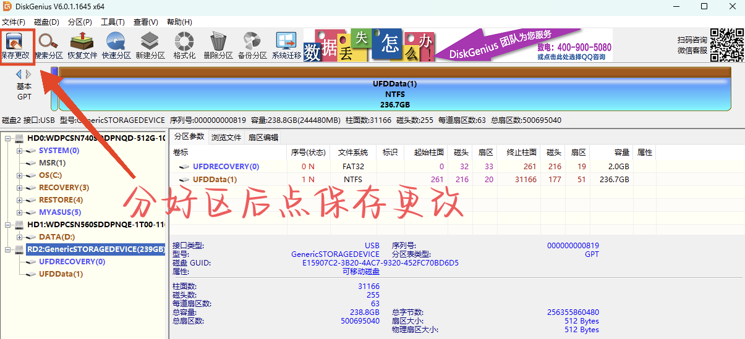Open the Search Partition (搜索分区) tool

[49, 46]
